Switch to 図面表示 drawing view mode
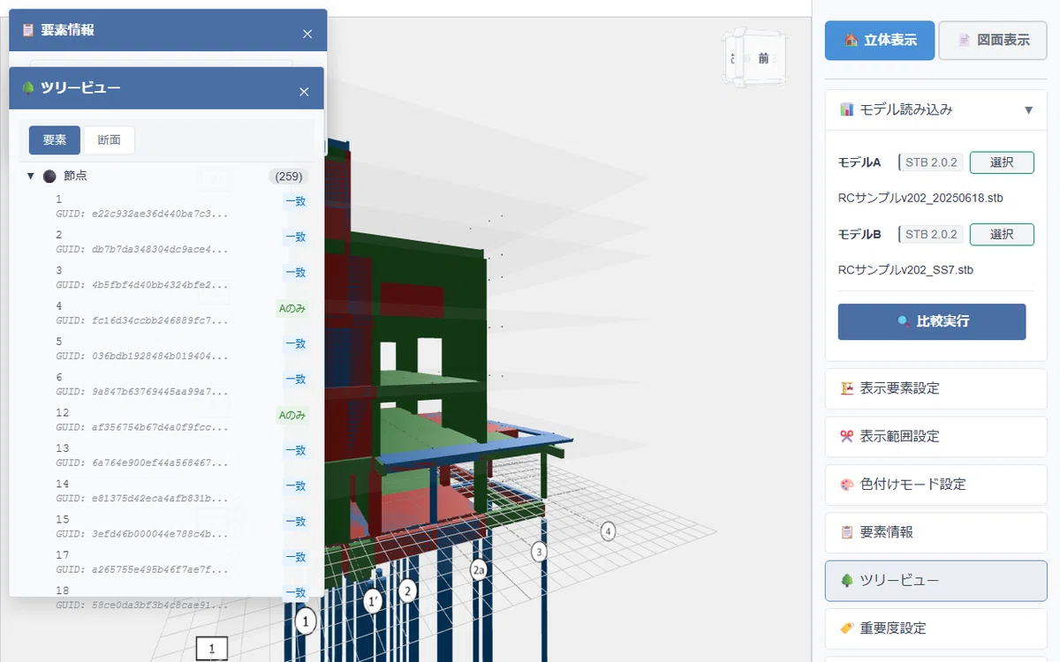1060x662 pixels. coord(993,41)
